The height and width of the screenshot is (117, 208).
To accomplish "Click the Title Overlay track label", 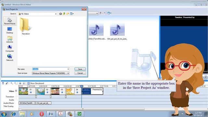I will click(x=8, y=106).
